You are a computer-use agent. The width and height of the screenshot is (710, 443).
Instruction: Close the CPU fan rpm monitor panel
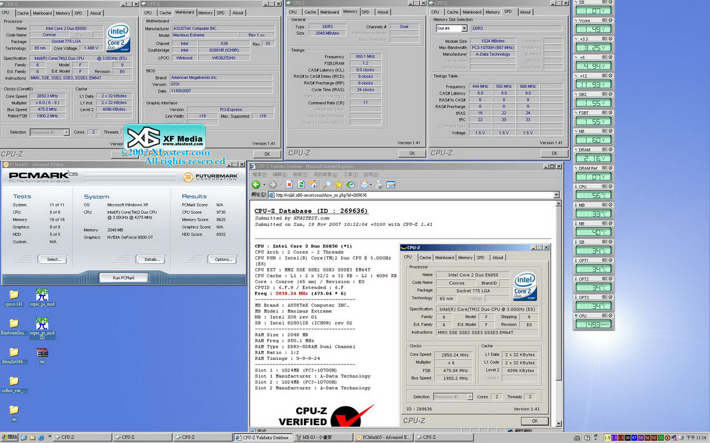(610, 316)
